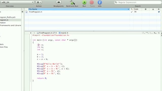
Task: Open the Action gear menu
Action: point(39,2)
